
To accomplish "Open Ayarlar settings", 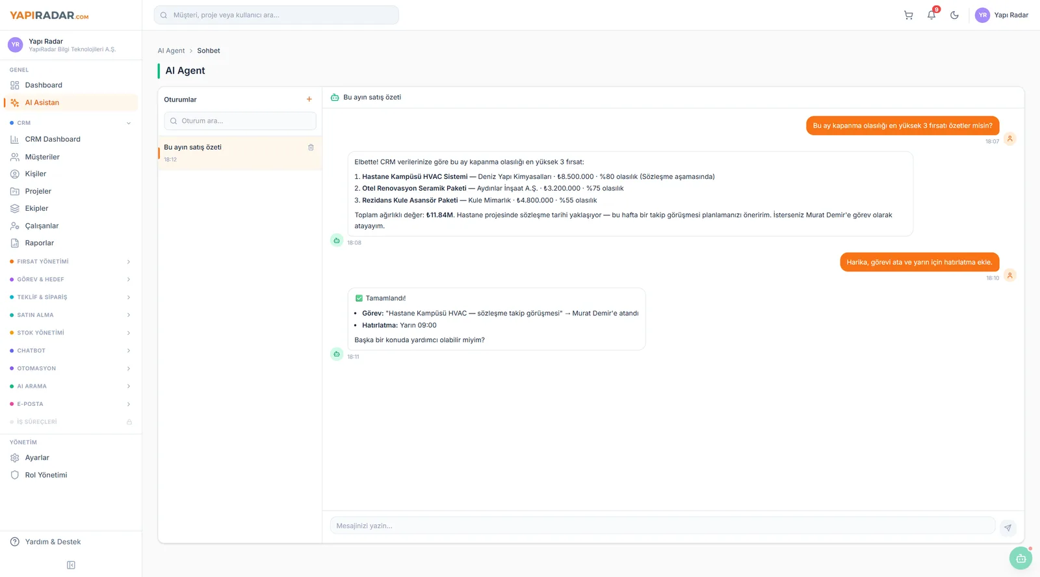I will [x=71, y=458].
